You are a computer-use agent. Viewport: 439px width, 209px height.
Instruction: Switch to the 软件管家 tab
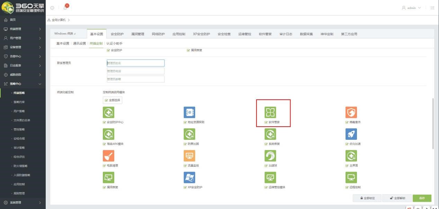[x=265, y=34]
